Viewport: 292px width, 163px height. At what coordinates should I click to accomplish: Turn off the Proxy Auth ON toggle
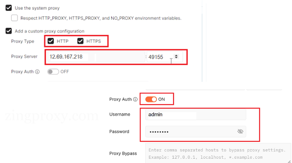click(x=151, y=99)
